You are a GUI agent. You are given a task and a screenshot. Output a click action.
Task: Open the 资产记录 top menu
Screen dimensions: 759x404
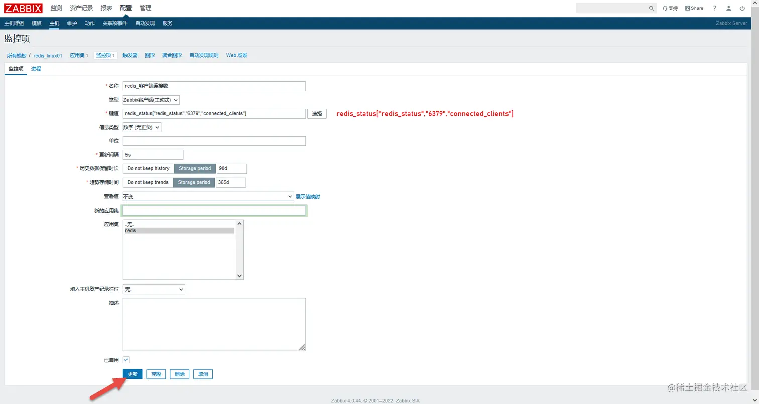click(x=81, y=8)
